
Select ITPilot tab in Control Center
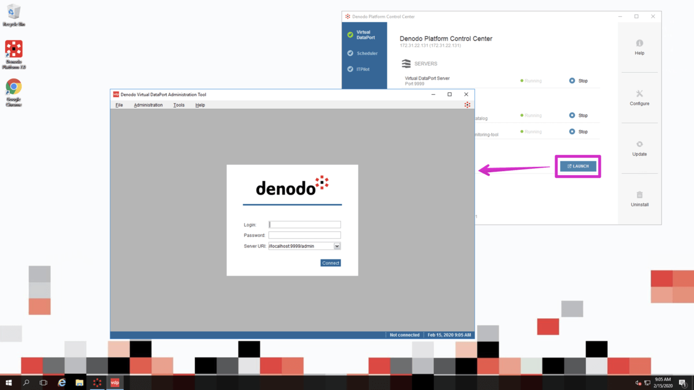(x=364, y=69)
